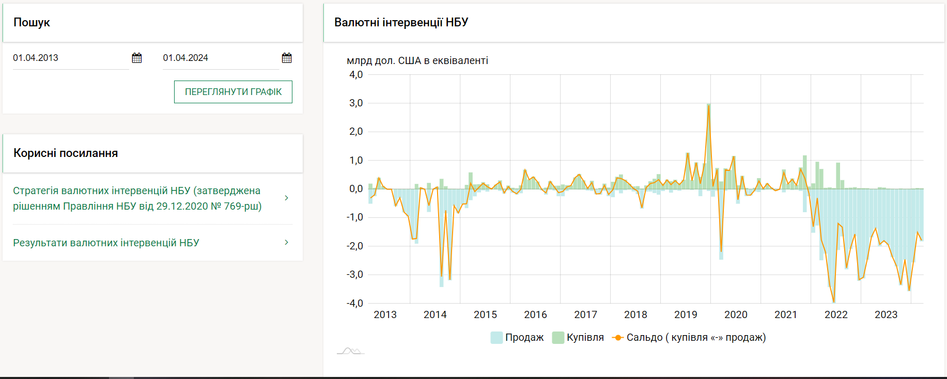
Task: Open the start date calendar picker icon
Action: 137,58
